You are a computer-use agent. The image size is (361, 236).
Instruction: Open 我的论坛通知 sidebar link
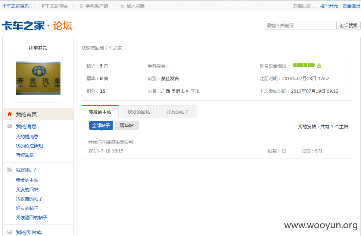pyautogui.click(x=29, y=146)
